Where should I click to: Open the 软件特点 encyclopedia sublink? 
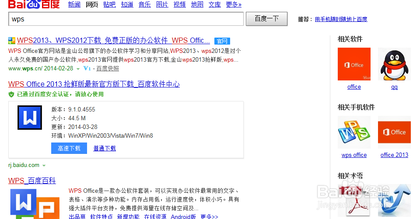click(x=101, y=216)
